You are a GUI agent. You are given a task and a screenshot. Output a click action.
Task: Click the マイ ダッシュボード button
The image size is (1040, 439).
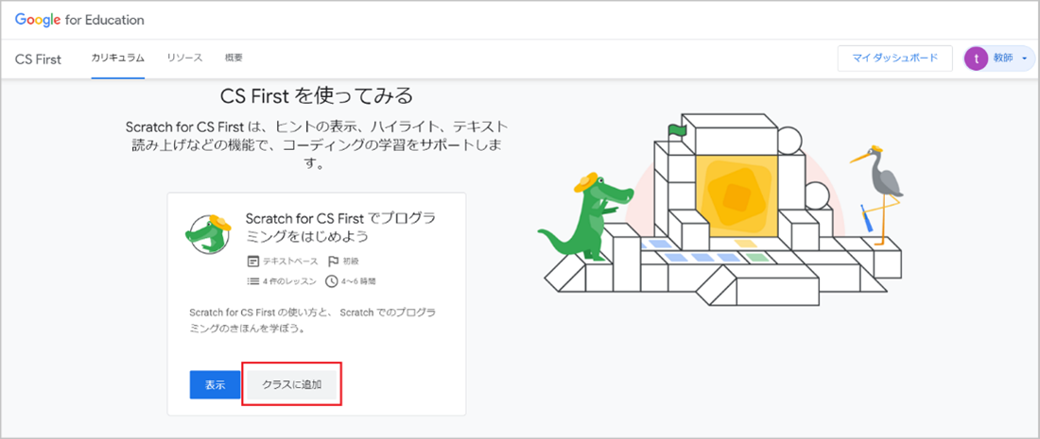coord(894,59)
